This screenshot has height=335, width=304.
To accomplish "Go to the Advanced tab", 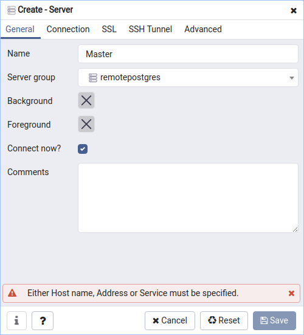I will 203,29.
